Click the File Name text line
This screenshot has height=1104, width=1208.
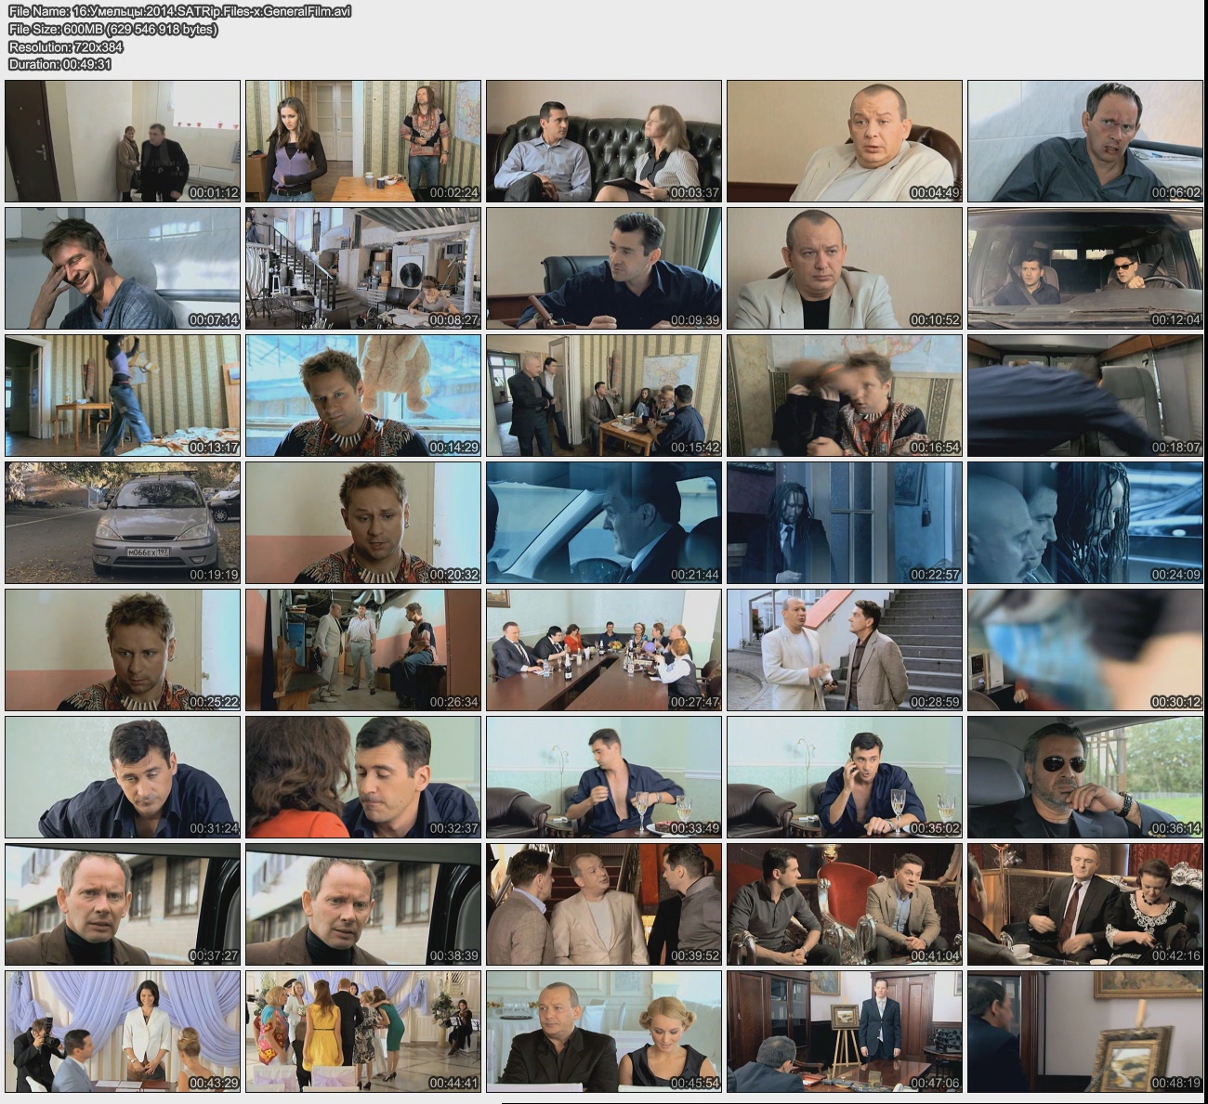coord(179,11)
